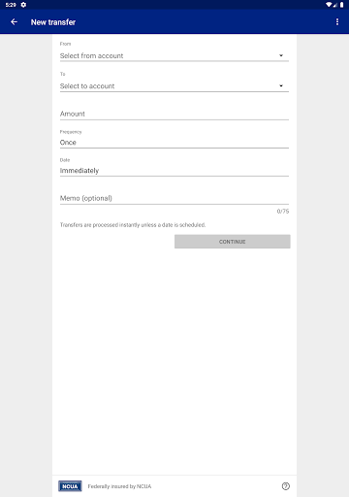Viewport: 349px width, 497px height.
Task: Select the 'Select from account' text
Action: [91, 55]
